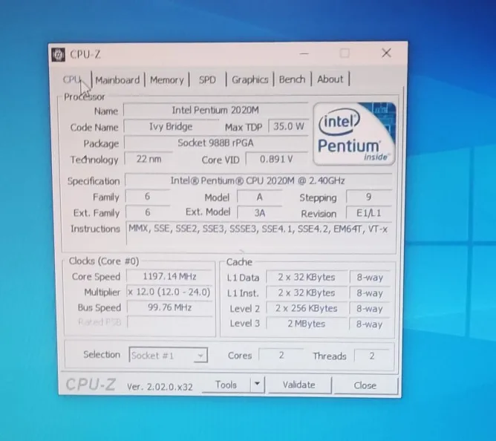The height and width of the screenshot is (441, 496).
Task: Open the About tab
Action: click(x=330, y=79)
